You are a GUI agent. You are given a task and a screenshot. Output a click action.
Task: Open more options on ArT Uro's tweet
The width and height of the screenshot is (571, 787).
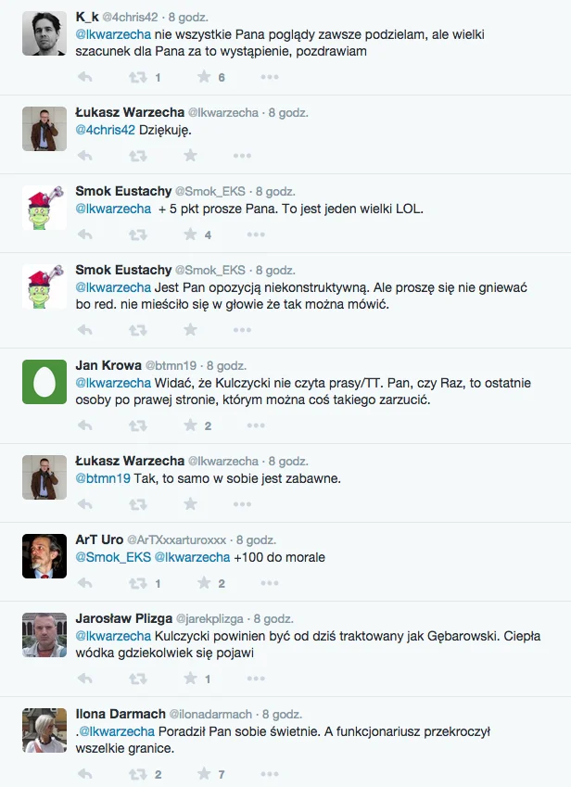click(270, 583)
